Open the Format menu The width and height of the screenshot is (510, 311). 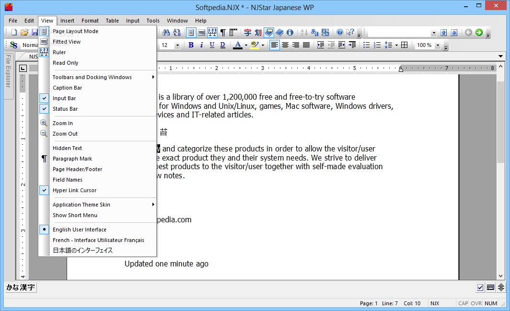pos(90,21)
